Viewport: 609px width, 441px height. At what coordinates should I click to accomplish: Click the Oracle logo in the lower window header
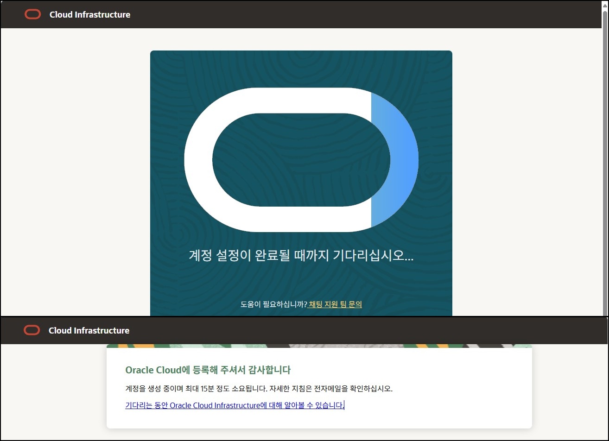[32, 330]
